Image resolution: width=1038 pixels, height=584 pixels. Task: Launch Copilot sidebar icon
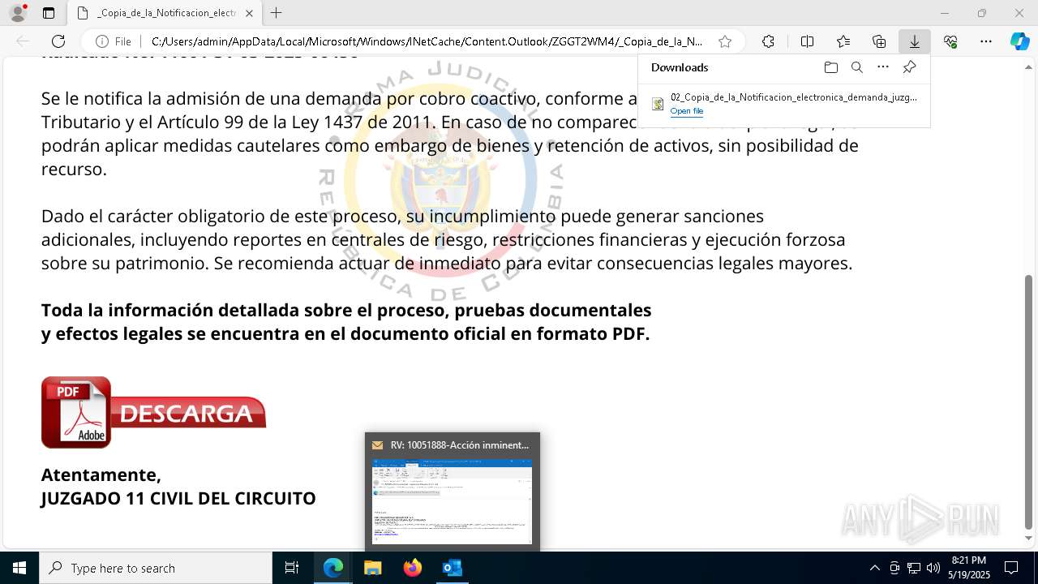click(1019, 41)
